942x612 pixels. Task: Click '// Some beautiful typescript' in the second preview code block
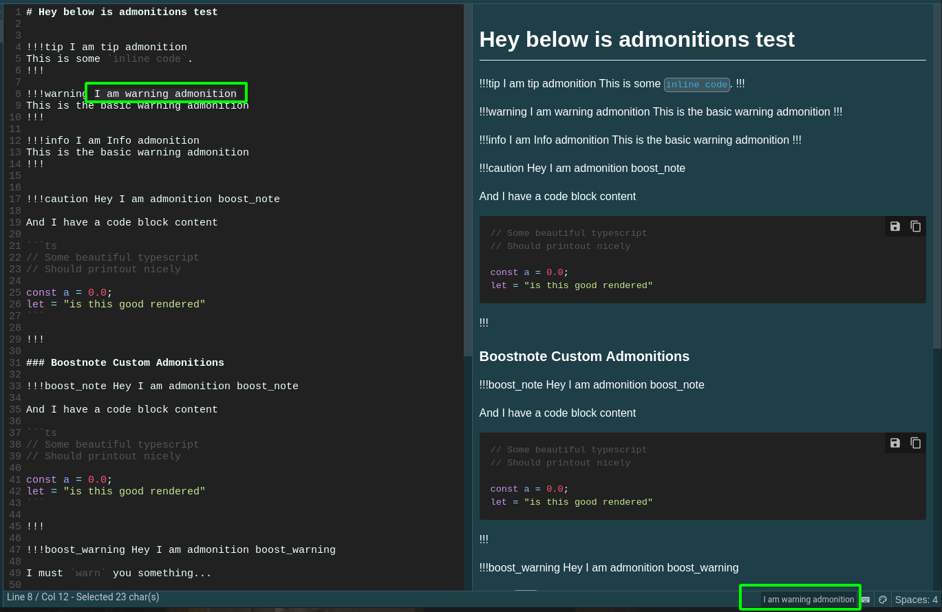pyautogui.click(x=568, y=450)
